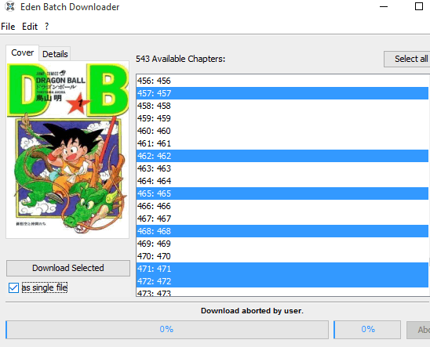Click the Dragon Ball cover image
Screen dimensions: 430x347
[x=67, y=149]
